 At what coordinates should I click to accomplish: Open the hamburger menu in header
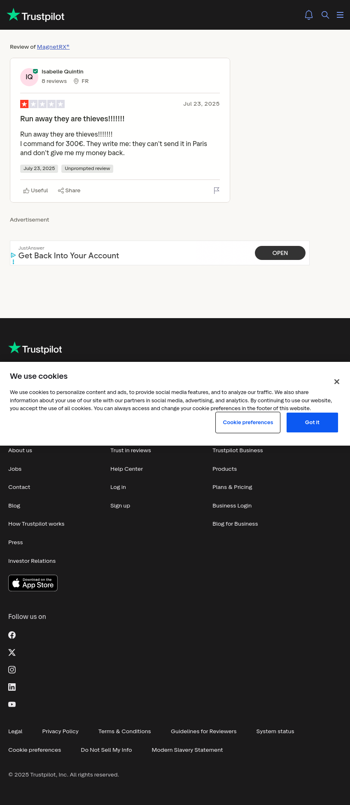pyautogui.click(x=340, y=15)
